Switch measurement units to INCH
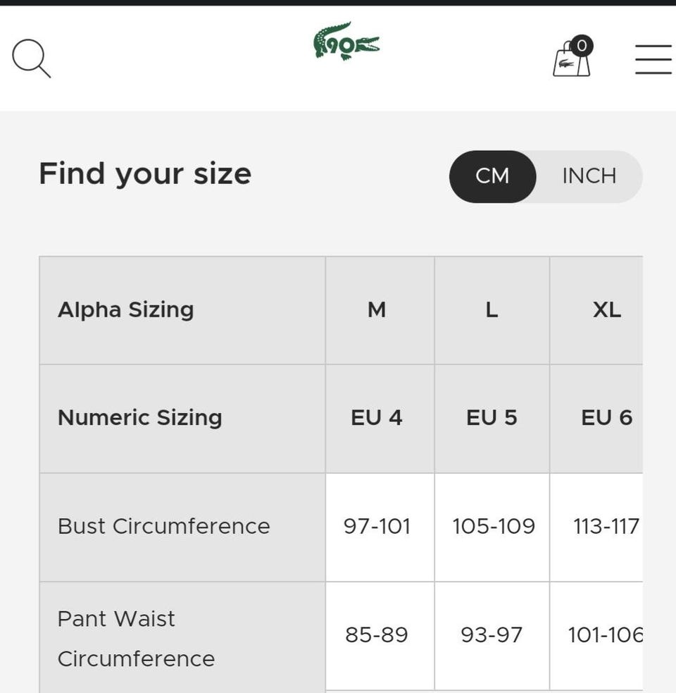Viewport: 676px width, 693px height. point(589,176)
